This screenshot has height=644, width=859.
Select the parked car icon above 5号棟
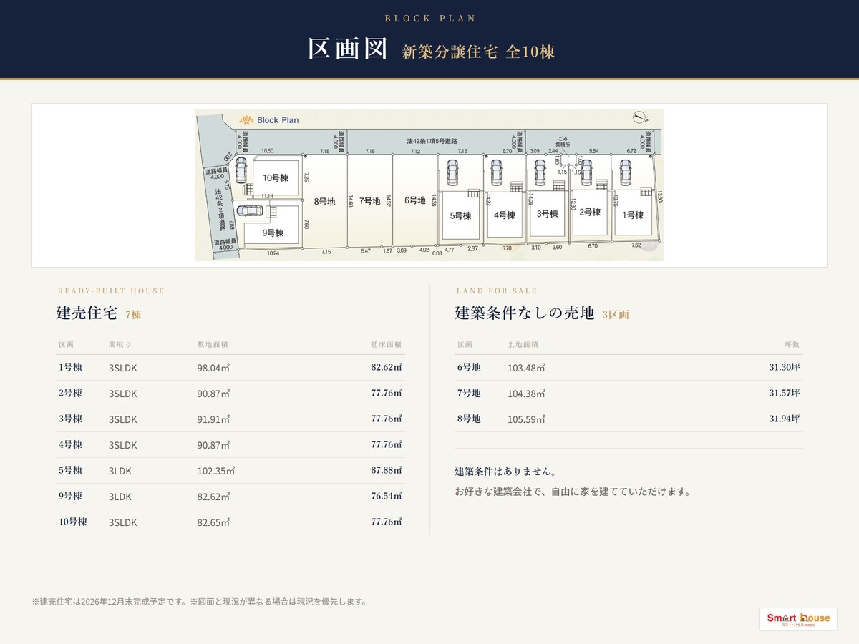452,172
